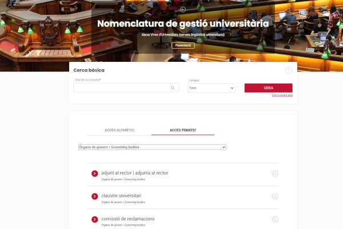Open the 'Òrgans de govern / Governing bodies' dropdown

click(152, 147)
